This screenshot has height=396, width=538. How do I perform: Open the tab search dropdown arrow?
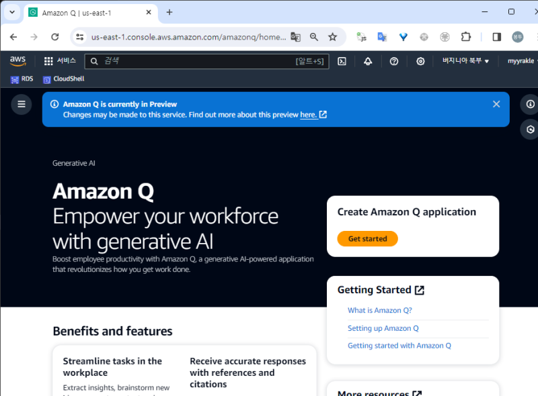pyautogui.click(x=12, y=12)
